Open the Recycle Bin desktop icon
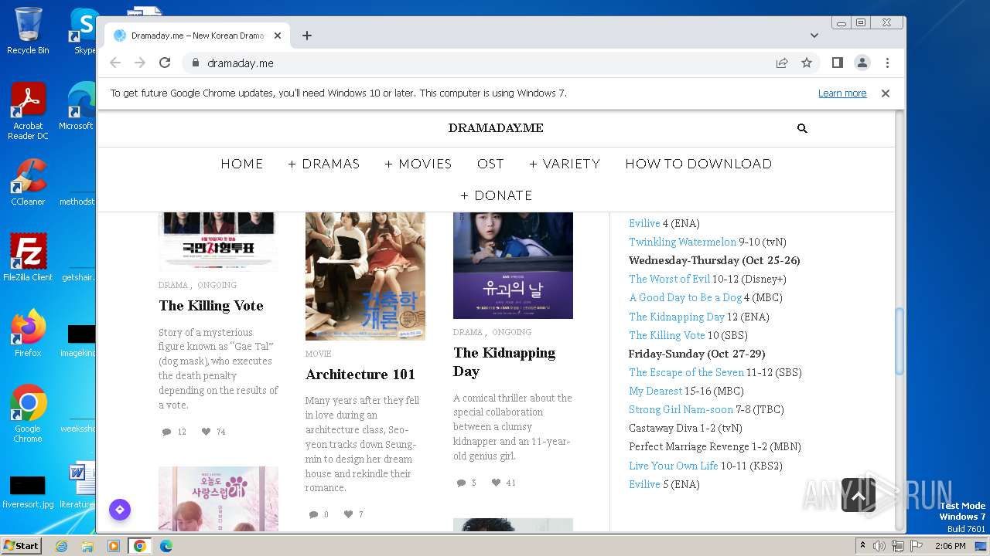Image resolution: width=990 pixels, height=556 pixels. pyautogui.click(x=28, y=31)
